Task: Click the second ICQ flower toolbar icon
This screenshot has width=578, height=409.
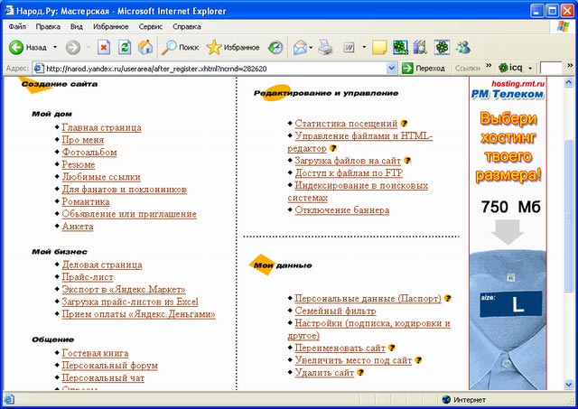Action: coord(442,48)
